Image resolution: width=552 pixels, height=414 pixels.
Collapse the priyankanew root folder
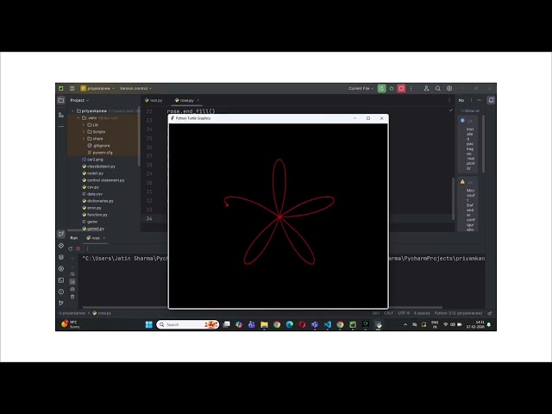(x=72, y=111)
